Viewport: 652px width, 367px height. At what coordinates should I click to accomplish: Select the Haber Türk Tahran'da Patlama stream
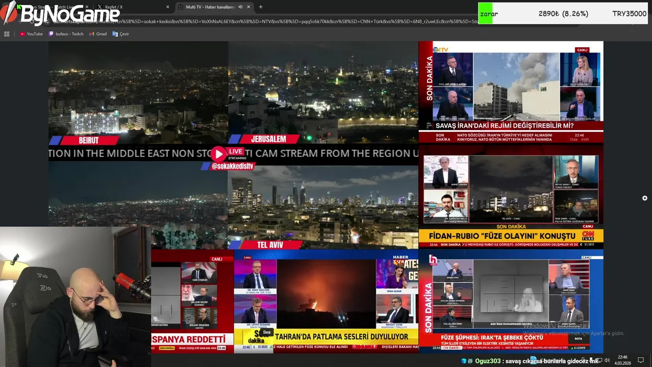coord(326,301)
